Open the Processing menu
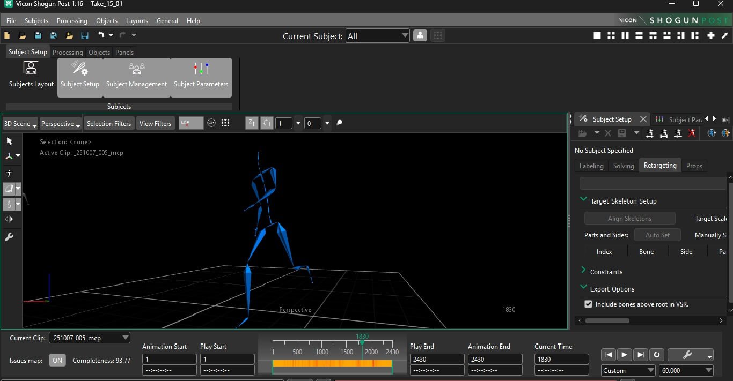 point(72,21)
